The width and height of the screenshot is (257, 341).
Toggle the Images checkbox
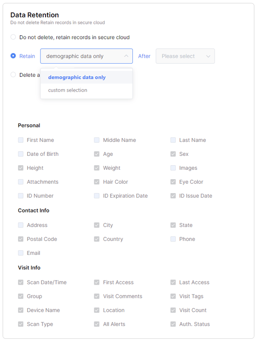[x=173, y=167]
